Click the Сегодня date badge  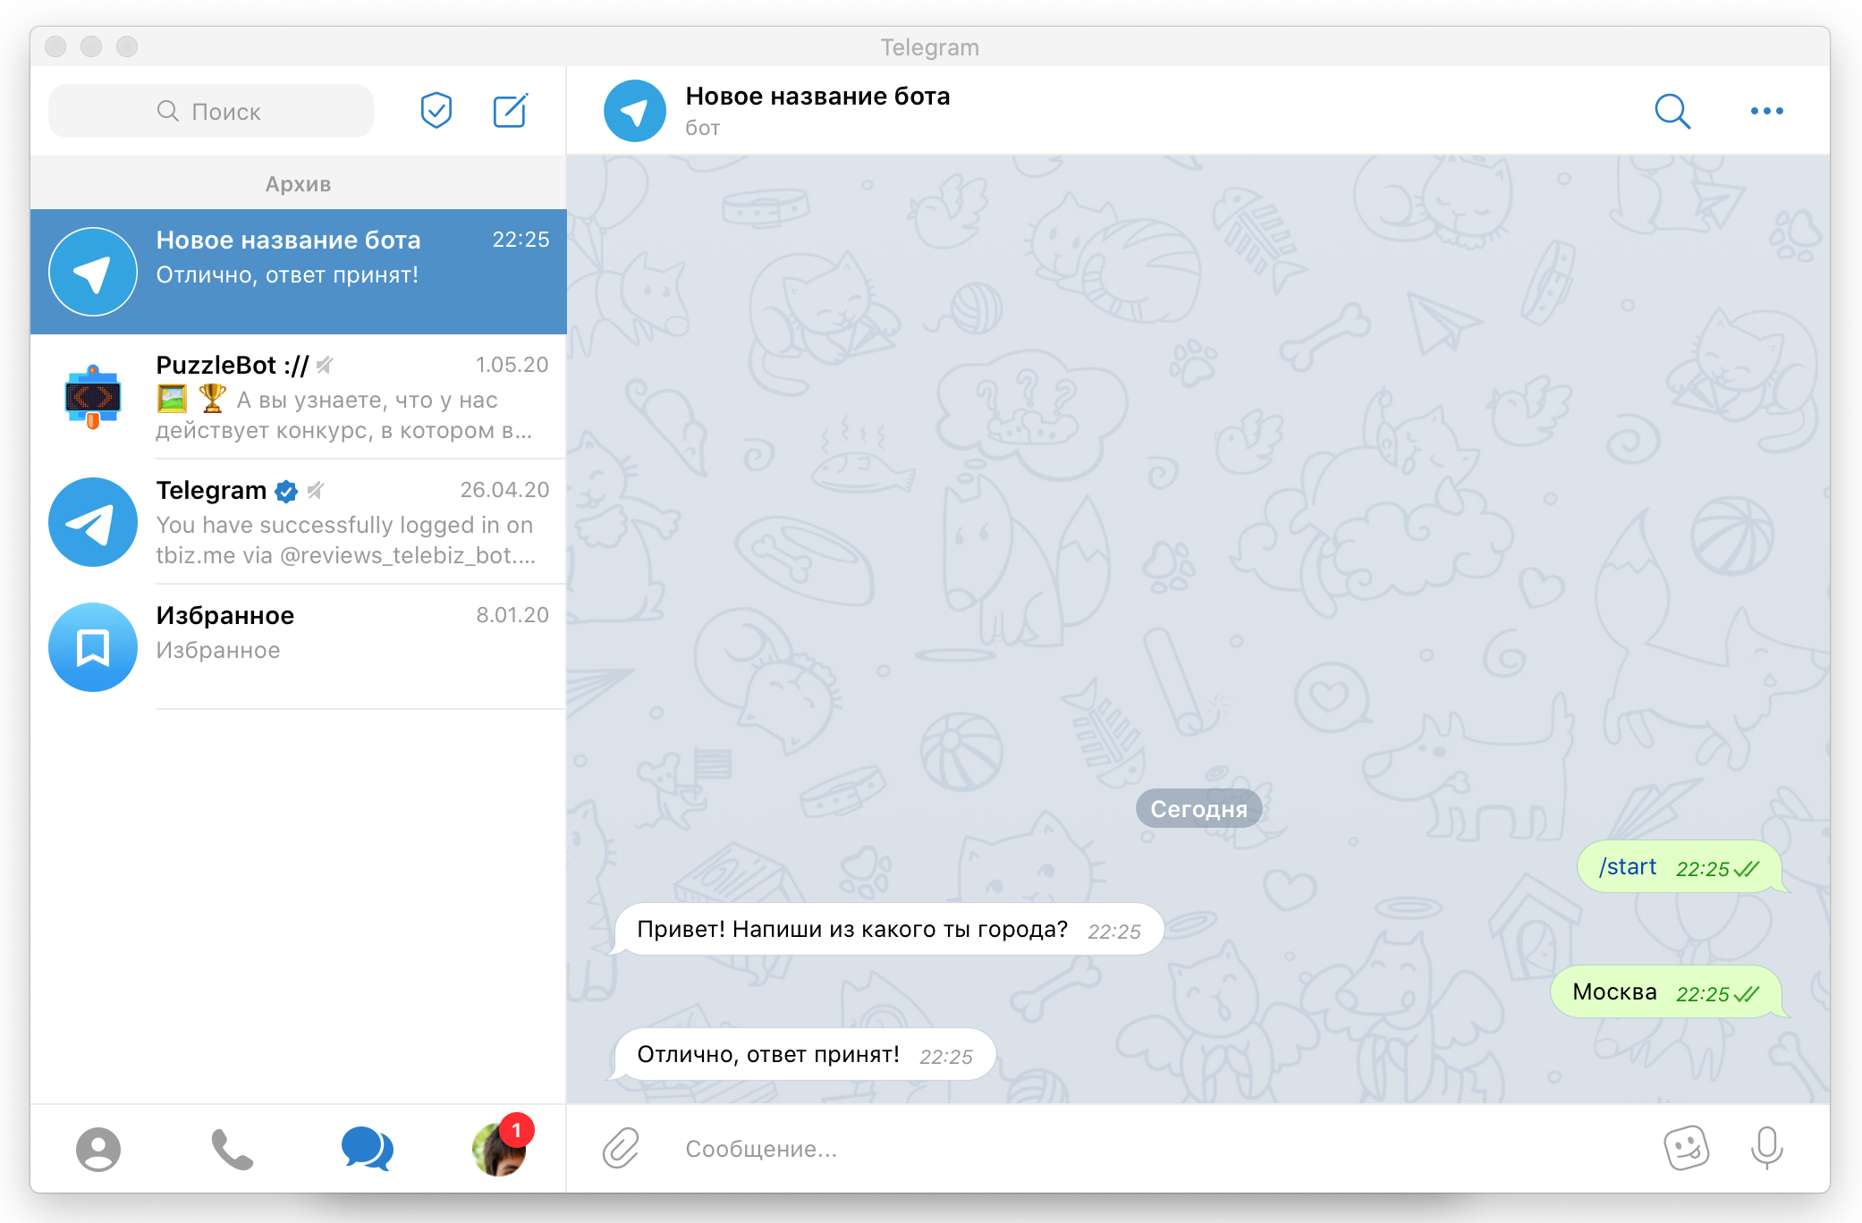click(x=1198, y=808)
